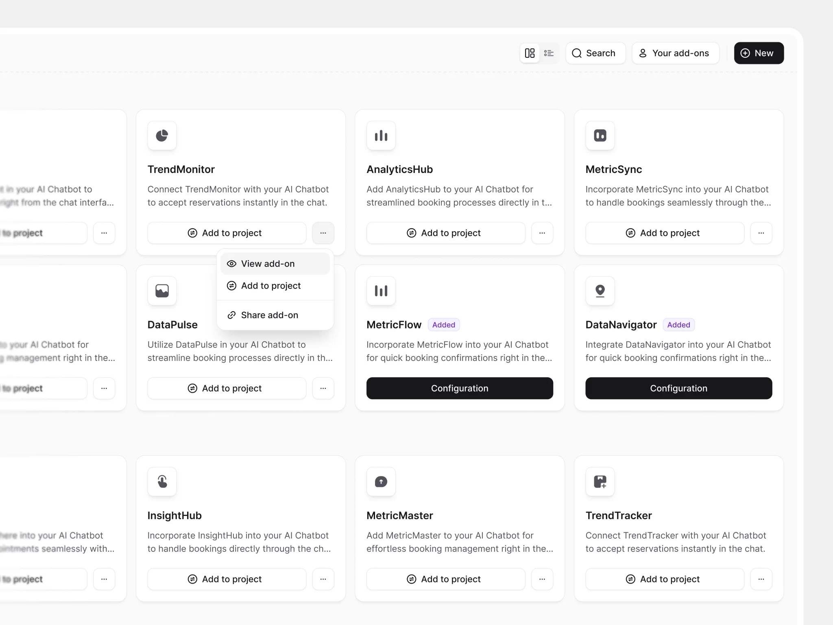
Task: Click the TrendMonitor card title
Action: click(181, 169)
